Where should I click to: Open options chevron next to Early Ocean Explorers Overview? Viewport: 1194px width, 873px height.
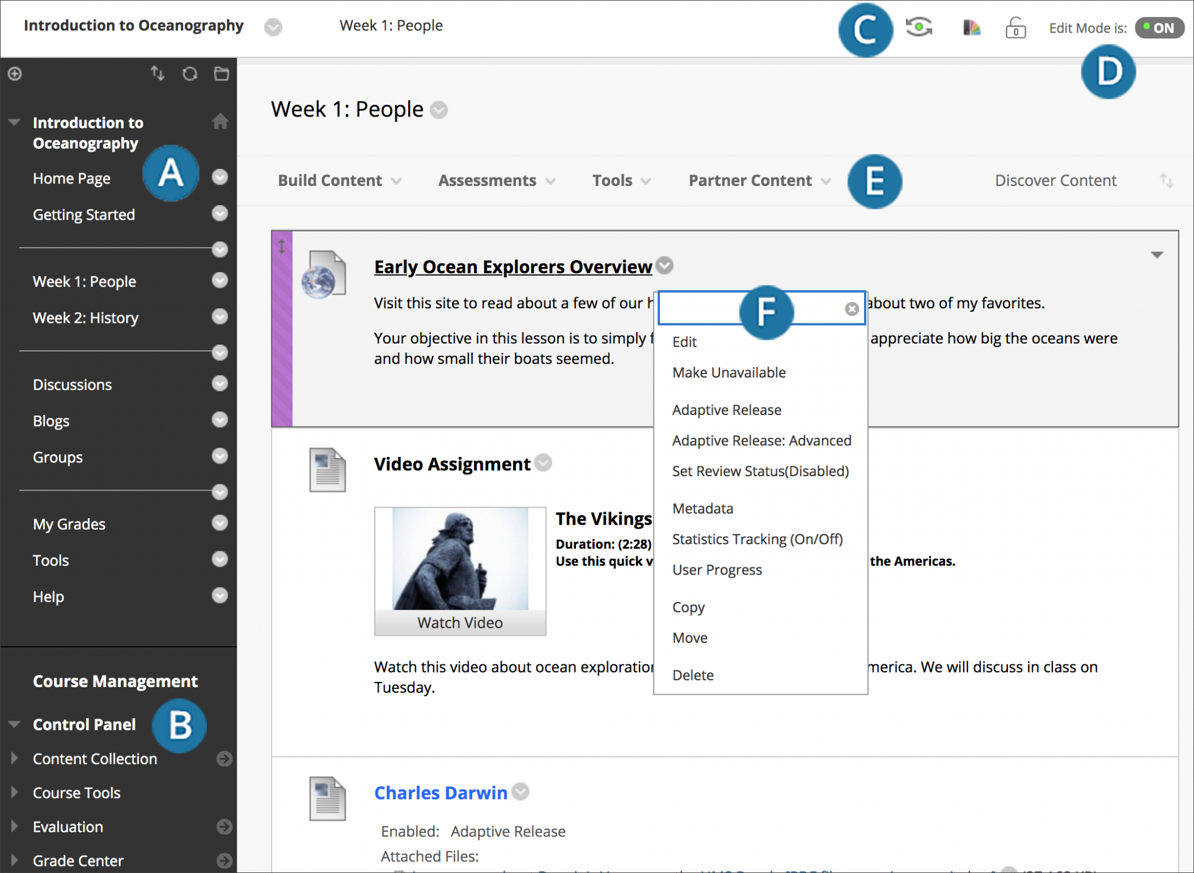click(x=664, y=266)
